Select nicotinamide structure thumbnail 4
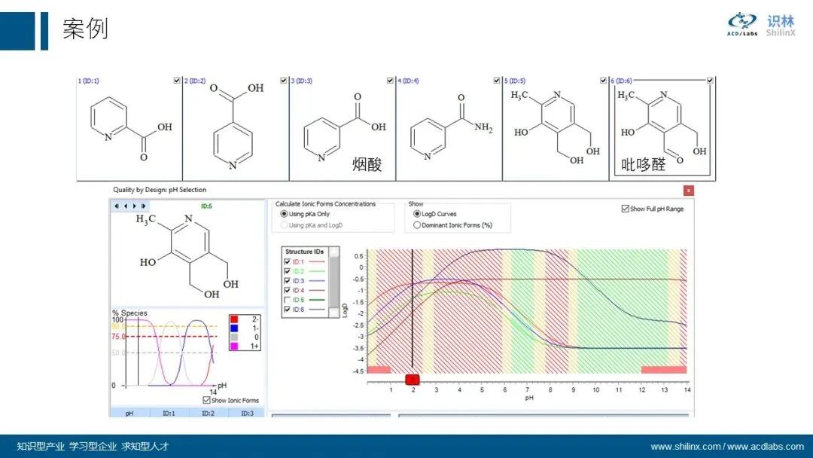 (449, 129)
